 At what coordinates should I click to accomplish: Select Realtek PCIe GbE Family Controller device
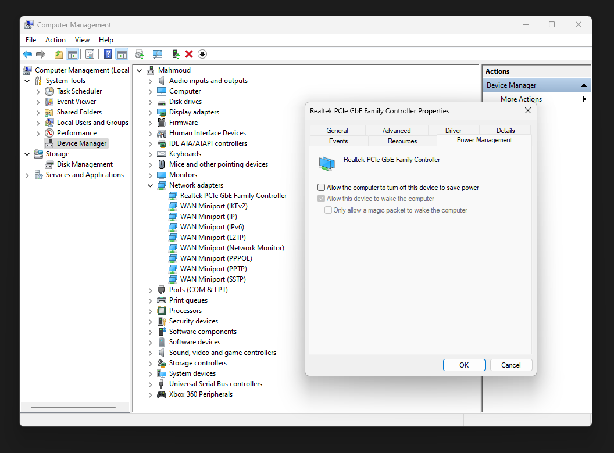coord(233,196)
